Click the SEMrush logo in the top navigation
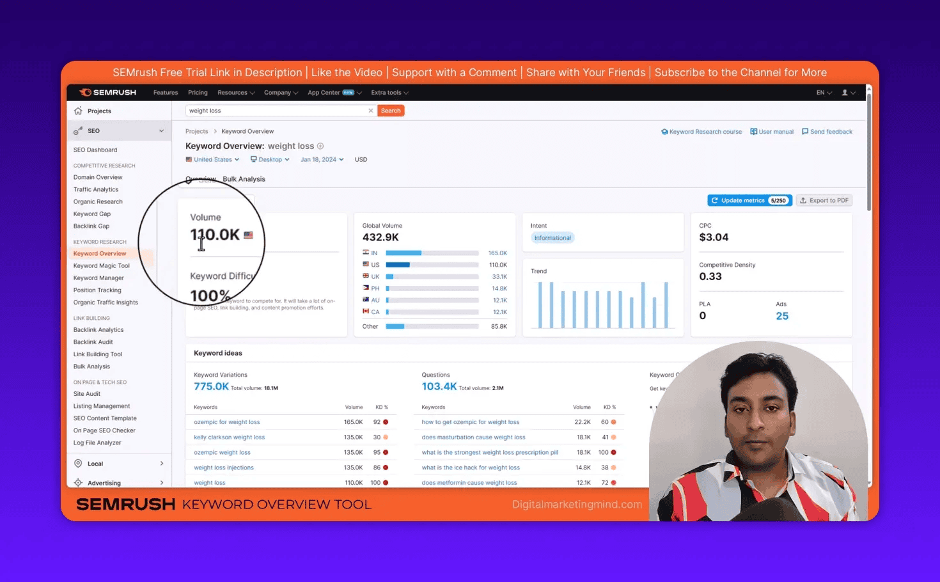Viewport: 940px width, 582px height. 107,92
